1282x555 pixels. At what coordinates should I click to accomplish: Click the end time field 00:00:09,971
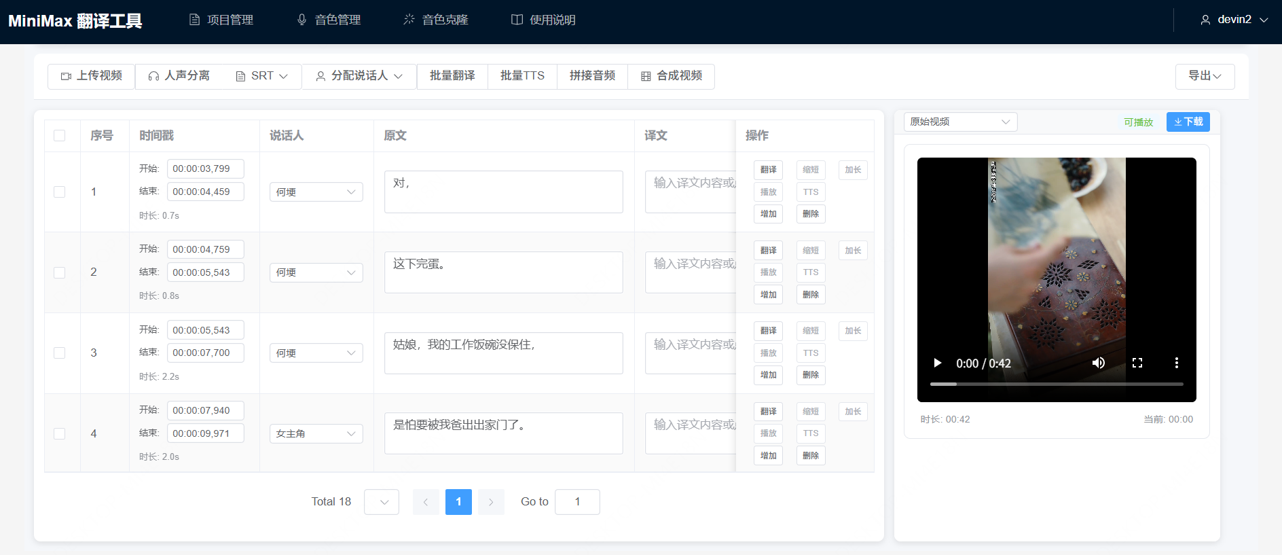(x=205, y=433)
